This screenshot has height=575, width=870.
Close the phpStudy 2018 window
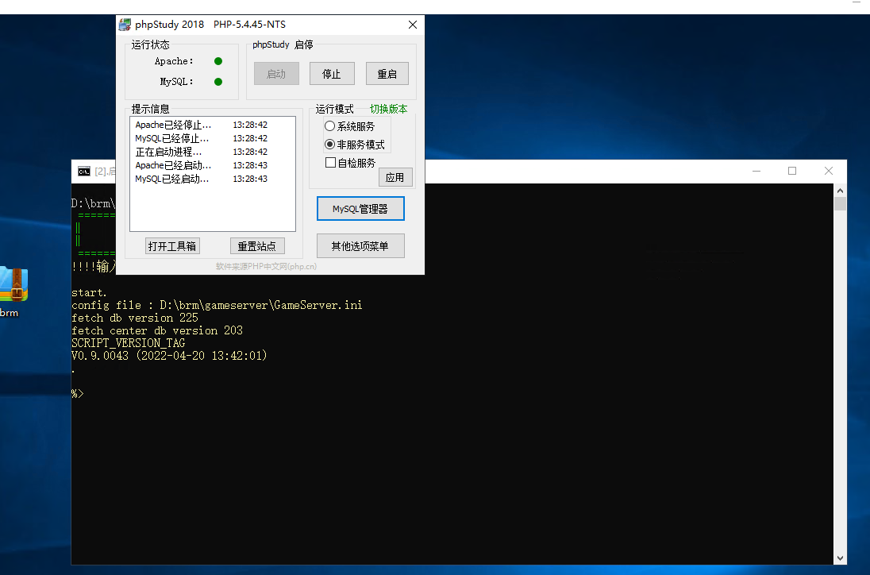(x=412, y=25)
